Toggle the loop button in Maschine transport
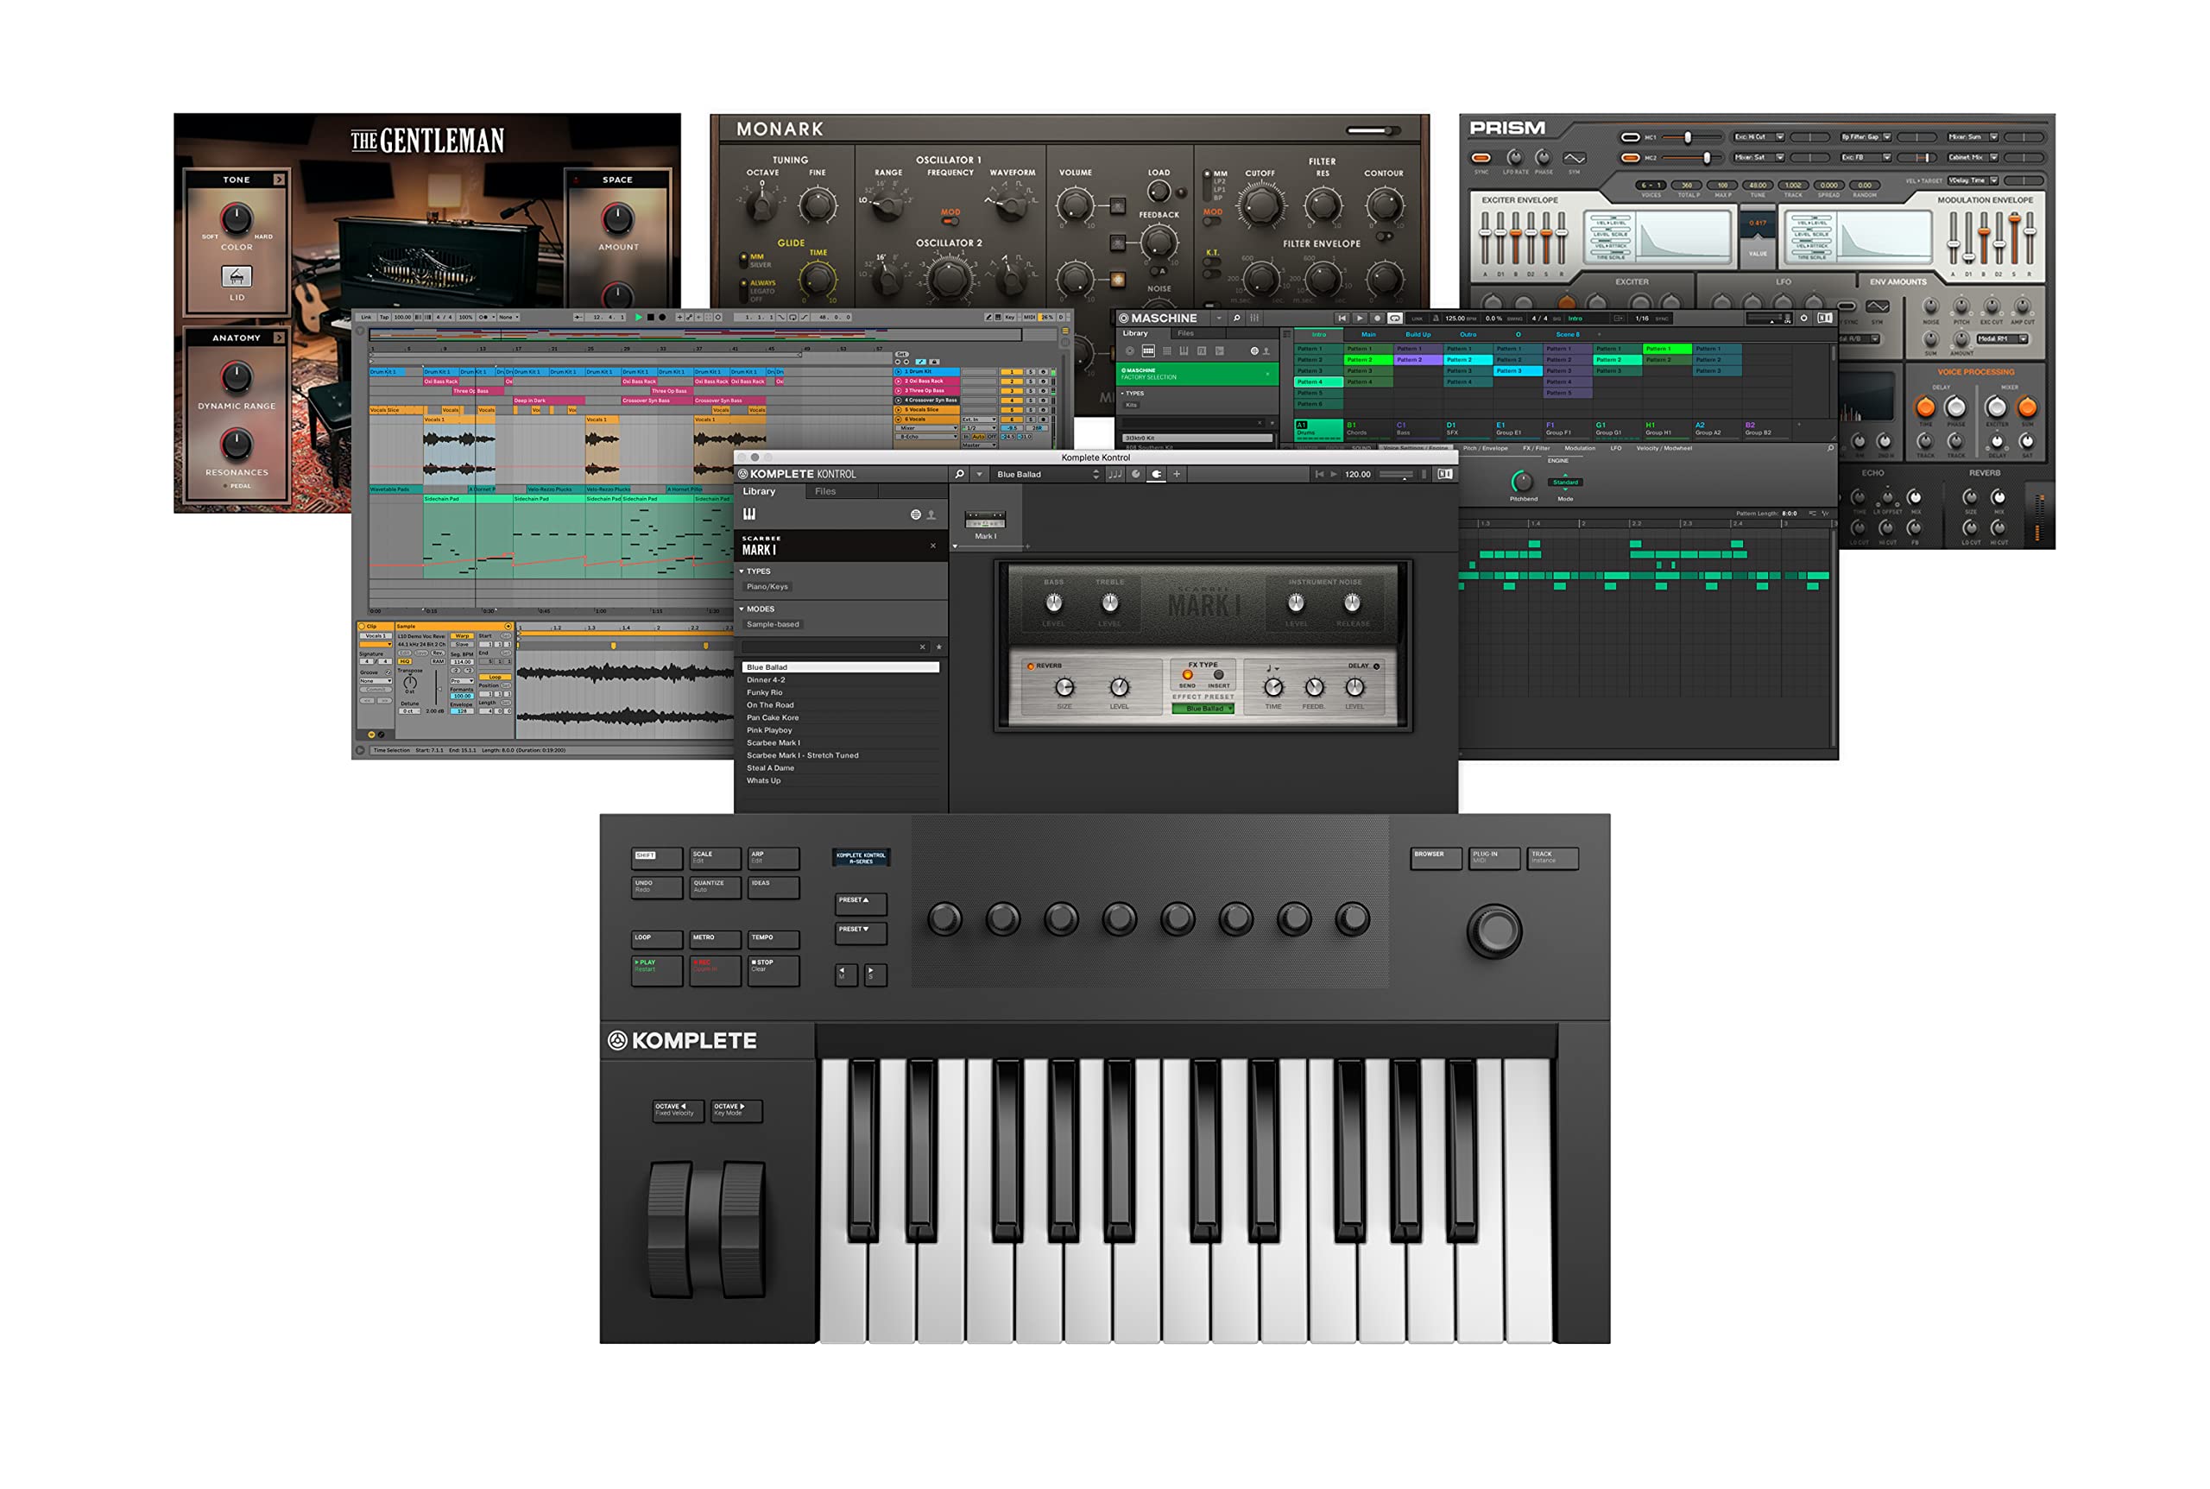 1394,319
